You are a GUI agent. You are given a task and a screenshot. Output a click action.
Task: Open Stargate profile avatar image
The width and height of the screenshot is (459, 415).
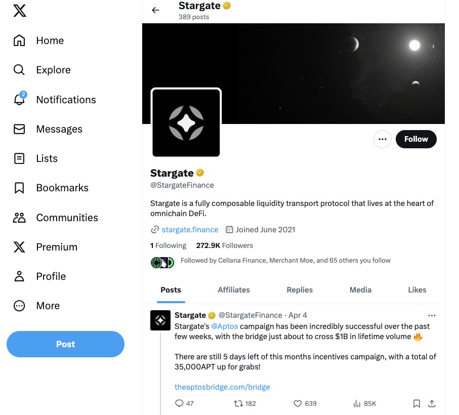click(186, 123)
